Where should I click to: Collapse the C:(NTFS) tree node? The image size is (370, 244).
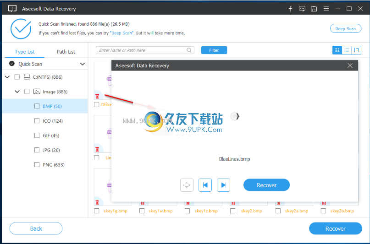[7, 77]
